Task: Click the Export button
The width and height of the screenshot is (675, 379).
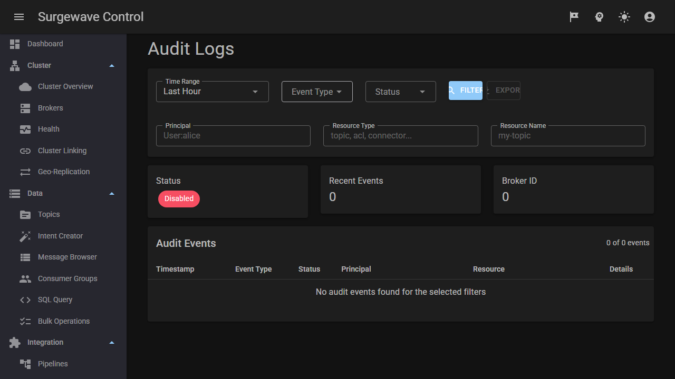Action: click(x=504, y=91)
